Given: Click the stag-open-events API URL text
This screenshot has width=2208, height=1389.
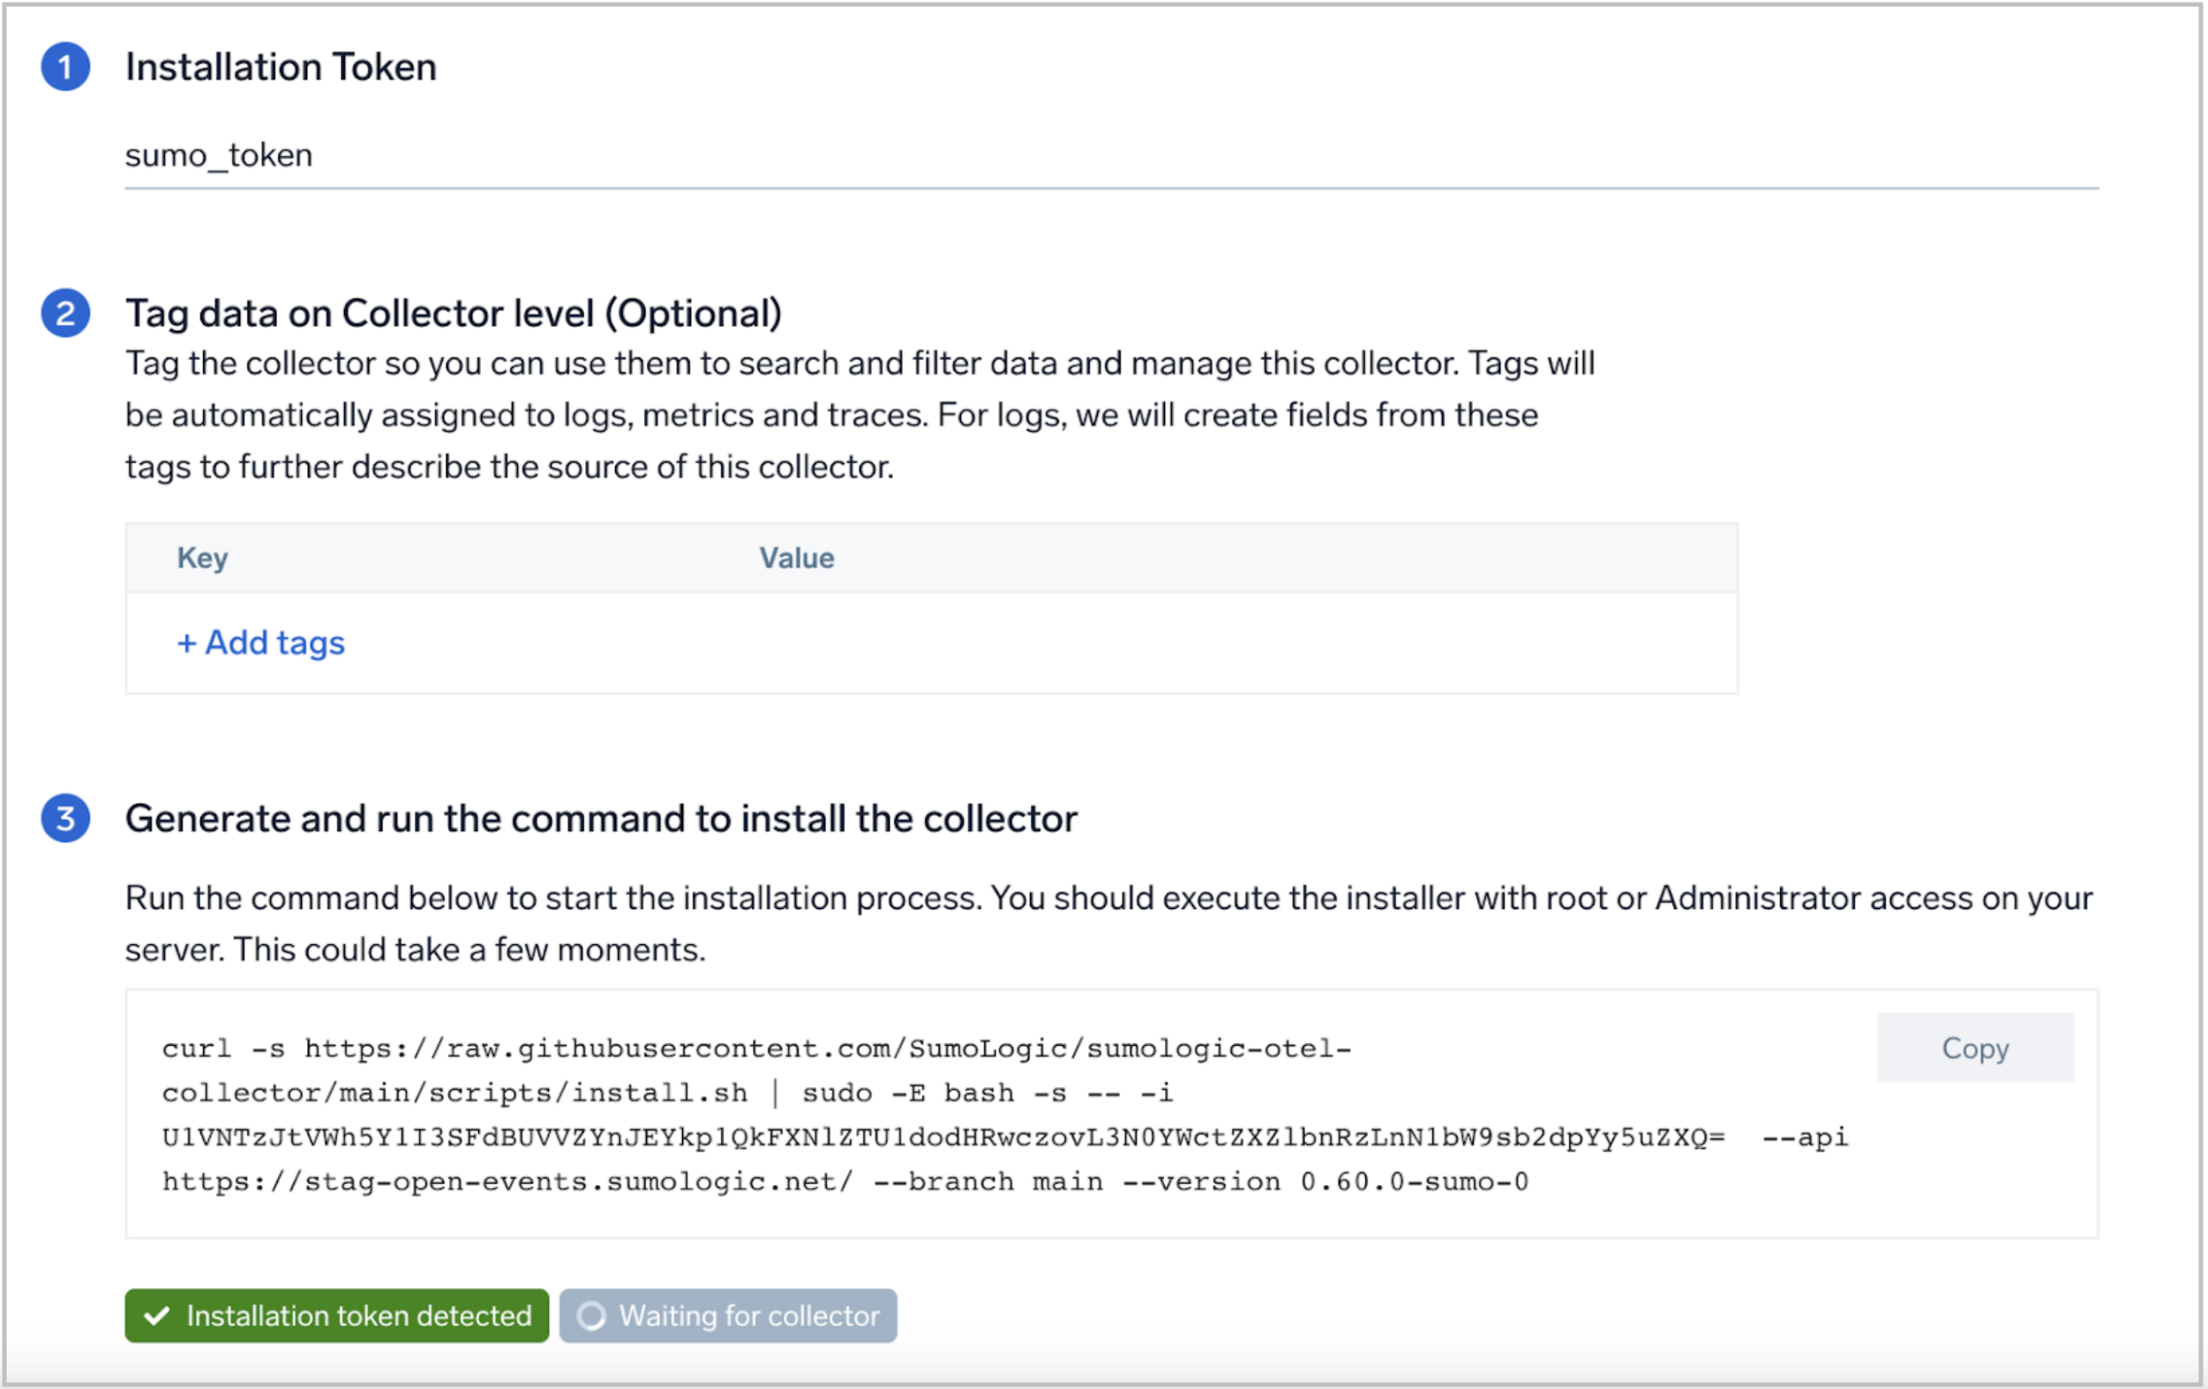Looking at the screenshot, I should pos(507,1182).
